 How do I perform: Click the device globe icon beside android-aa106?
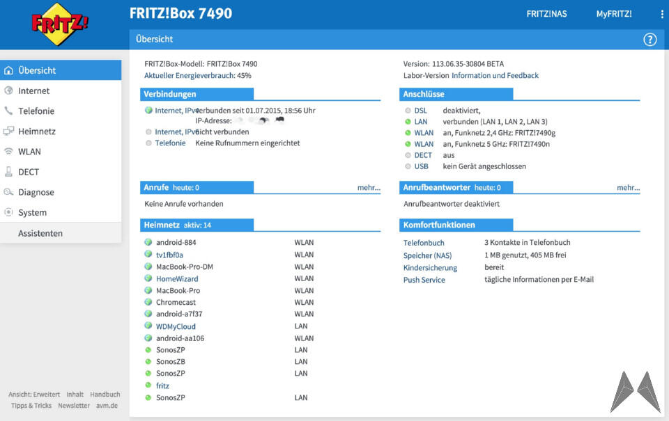[x=148, y=338]
